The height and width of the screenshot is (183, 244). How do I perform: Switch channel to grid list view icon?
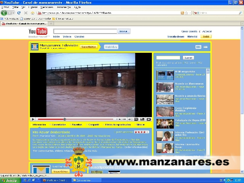(x=205, y=47)
